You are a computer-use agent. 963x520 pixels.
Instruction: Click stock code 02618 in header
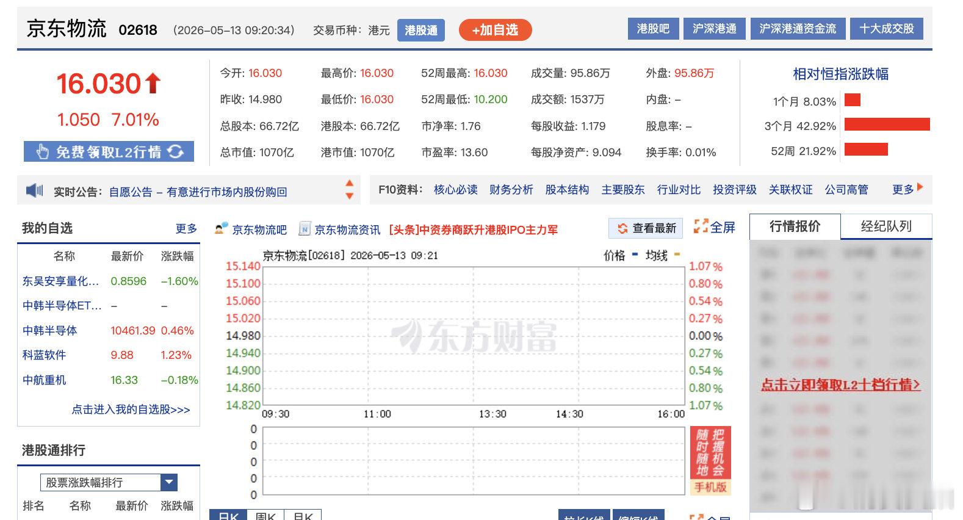(138, 30)
